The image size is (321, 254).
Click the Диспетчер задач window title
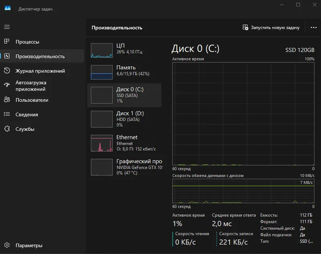coord(35,9)
